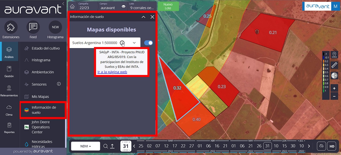Image resolution: width=341 pixels, height=155 pixels.
Task: Select the Relevamientos sidebar tab
Action: 9,91
